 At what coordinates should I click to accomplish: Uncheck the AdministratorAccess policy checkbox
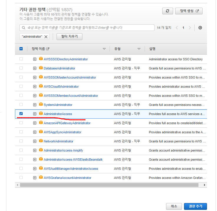(x=21, y=114)
